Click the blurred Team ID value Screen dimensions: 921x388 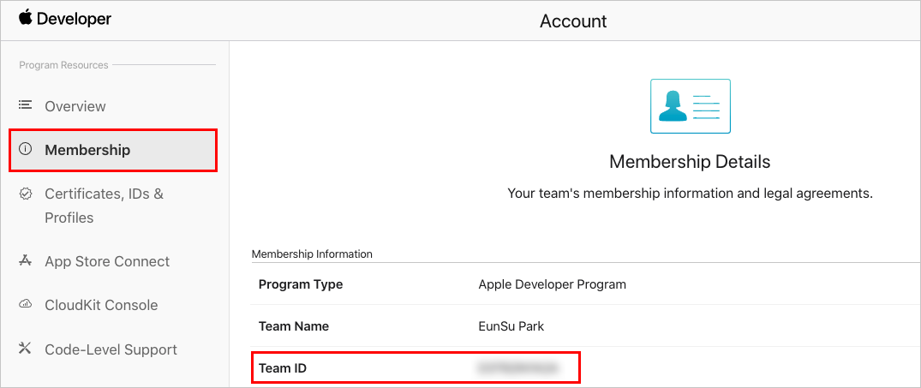517,368
